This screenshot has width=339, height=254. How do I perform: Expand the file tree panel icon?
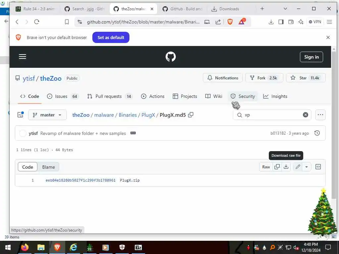click(x=21, y=115)
